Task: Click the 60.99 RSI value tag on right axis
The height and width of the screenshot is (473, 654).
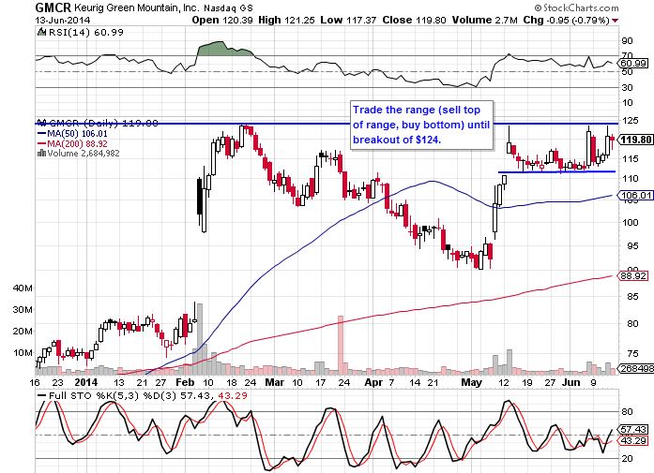Action: [x=634, y=64]
